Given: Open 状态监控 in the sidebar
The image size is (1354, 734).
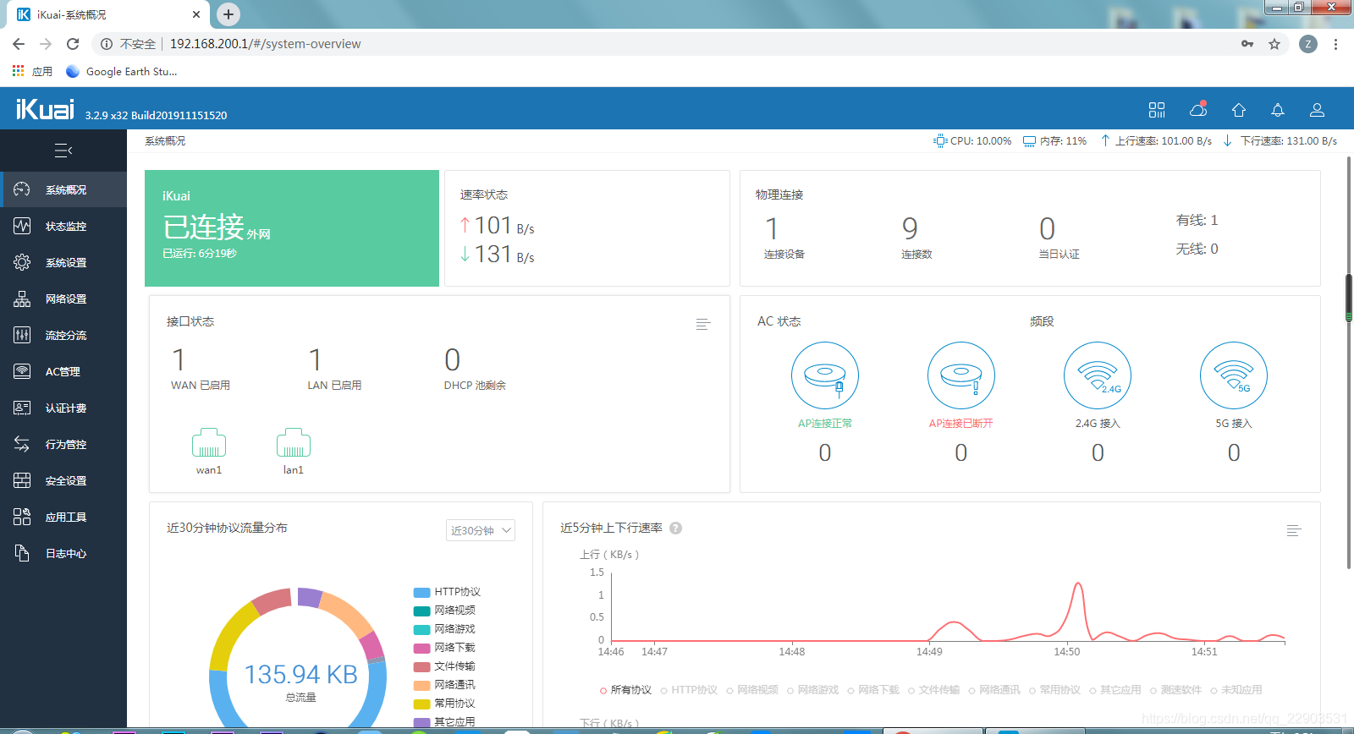Looking at the screenshot, I should 63,226.
